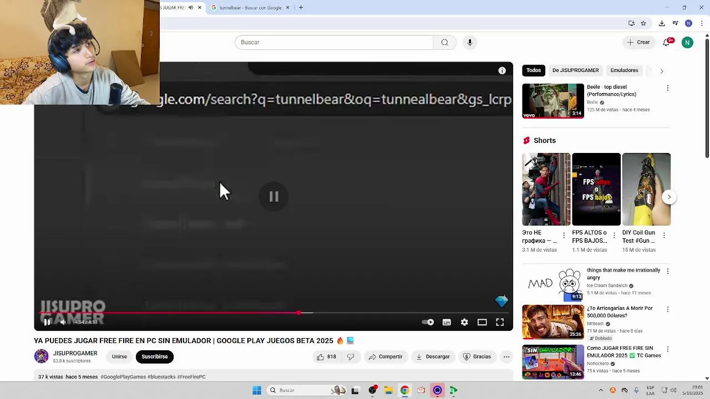
Task: Open YouTube notifications bell
Action: [667, 42]
